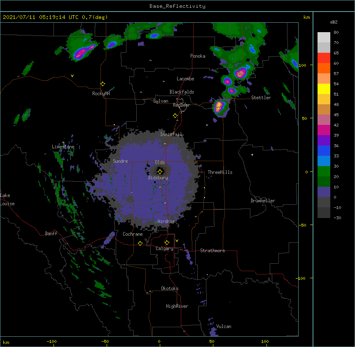Screen dimensions: 355x347
Task: Select the dark green 20 dBZ legend color
Action: 324,181
